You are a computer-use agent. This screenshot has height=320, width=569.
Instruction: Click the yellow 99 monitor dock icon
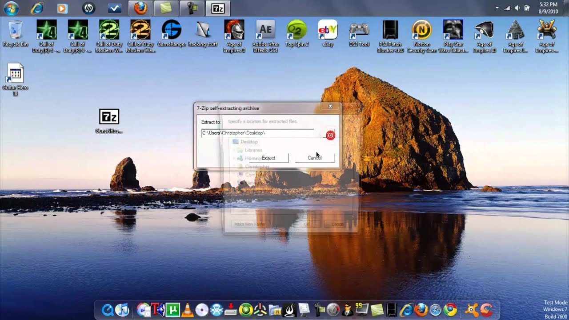pos(362,309)
